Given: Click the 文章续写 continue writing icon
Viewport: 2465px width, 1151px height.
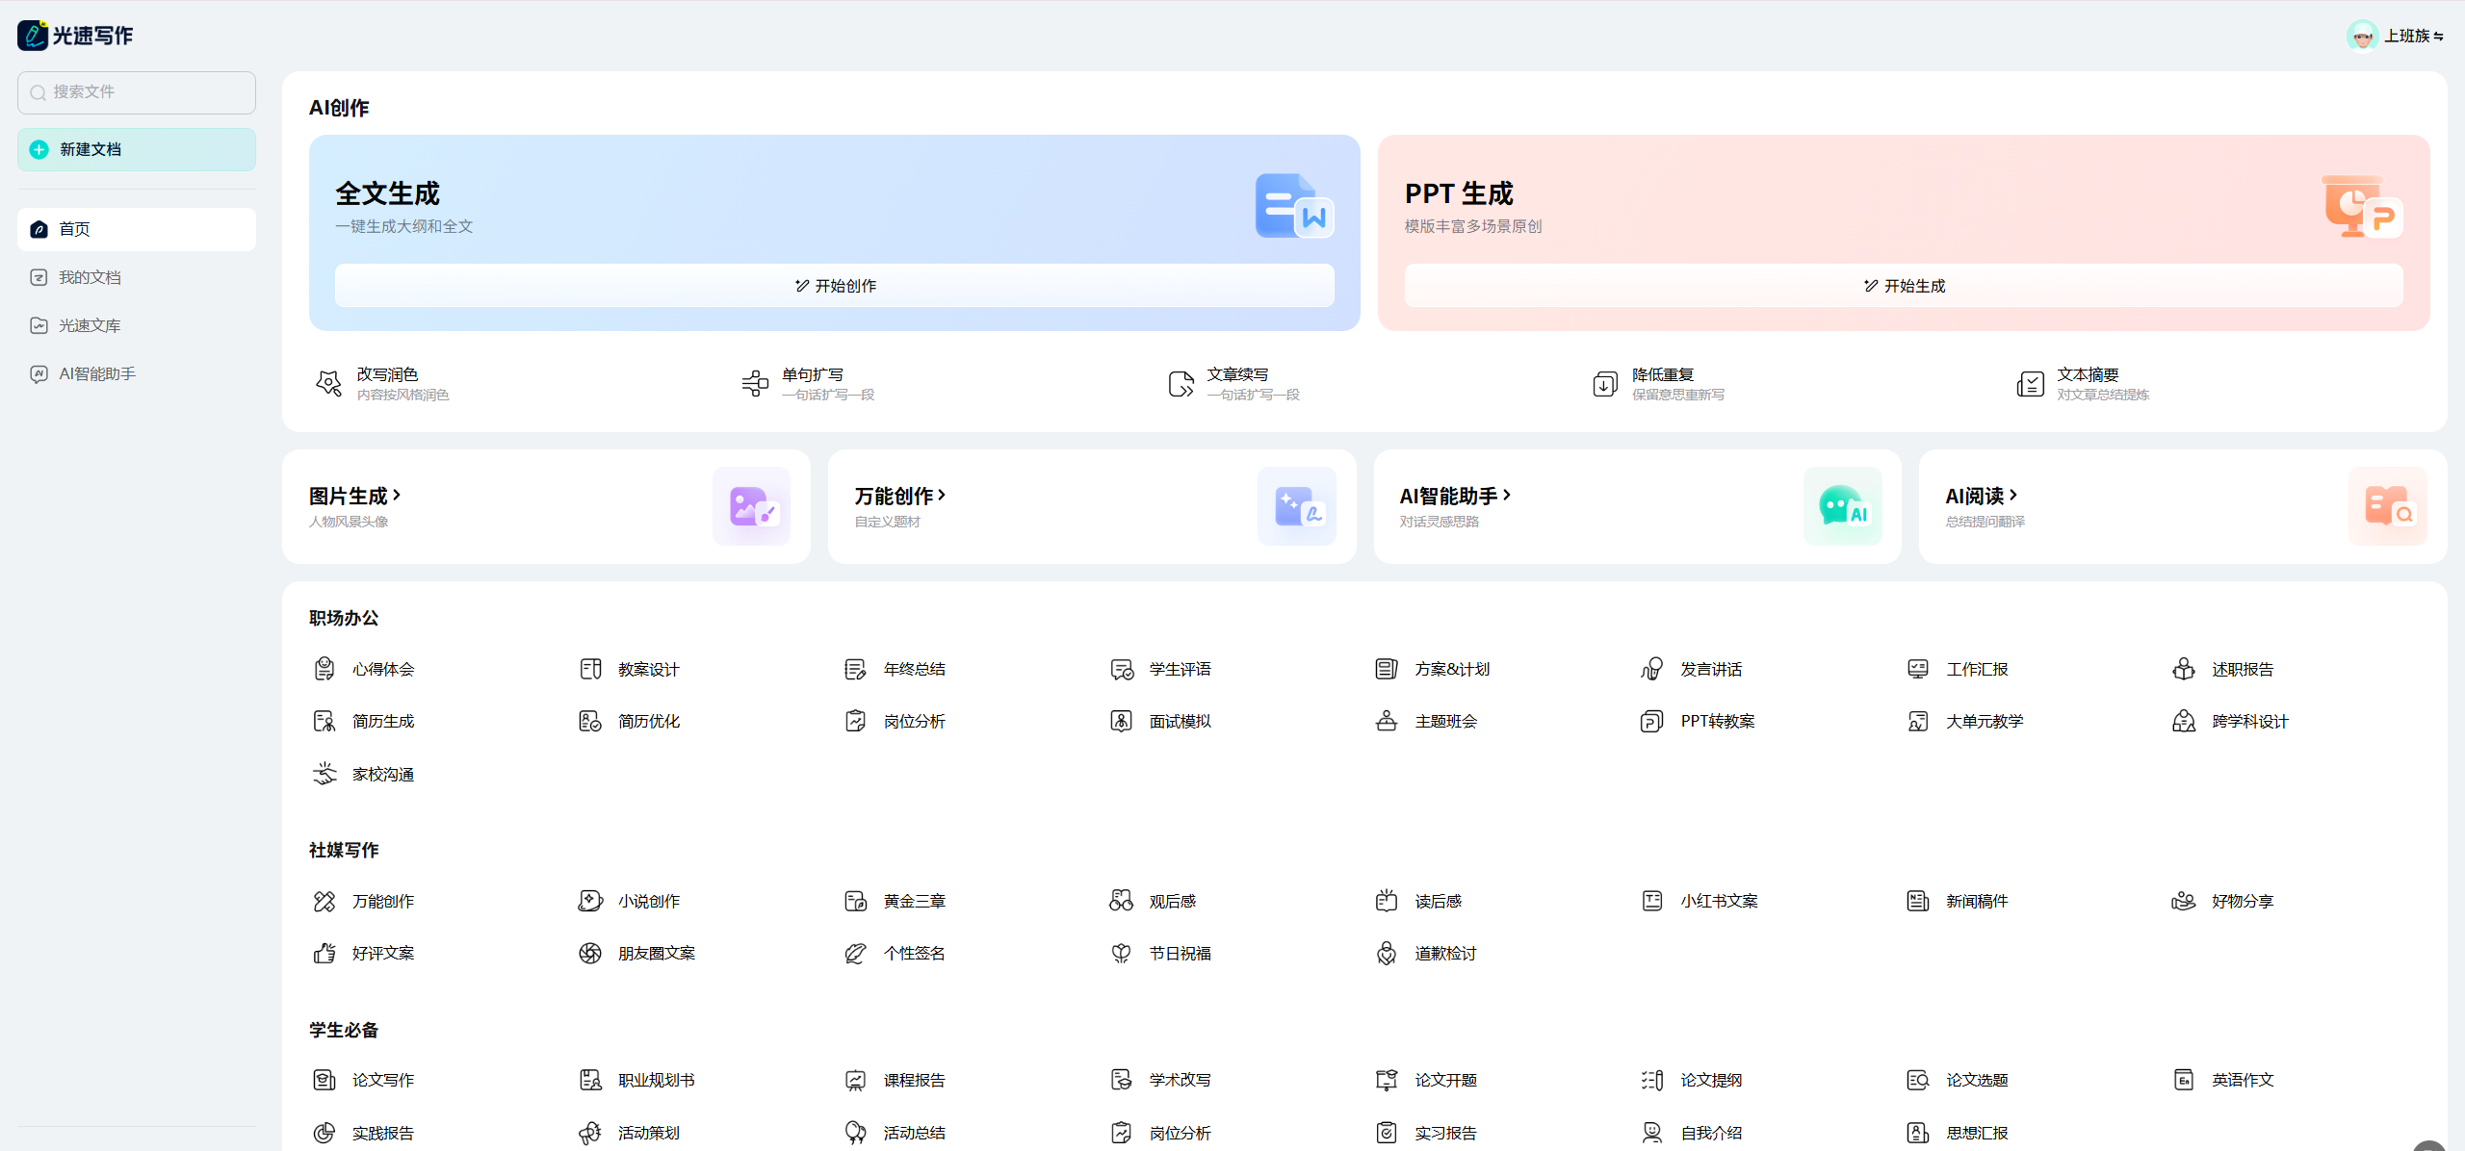Looking at the screenshot, I should click(1181, 384).
